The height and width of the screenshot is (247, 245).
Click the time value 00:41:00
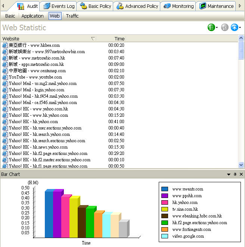pyautogui.click(x=116, y=122)
